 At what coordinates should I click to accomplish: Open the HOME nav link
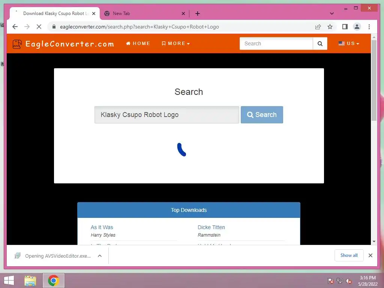[138, 43]
